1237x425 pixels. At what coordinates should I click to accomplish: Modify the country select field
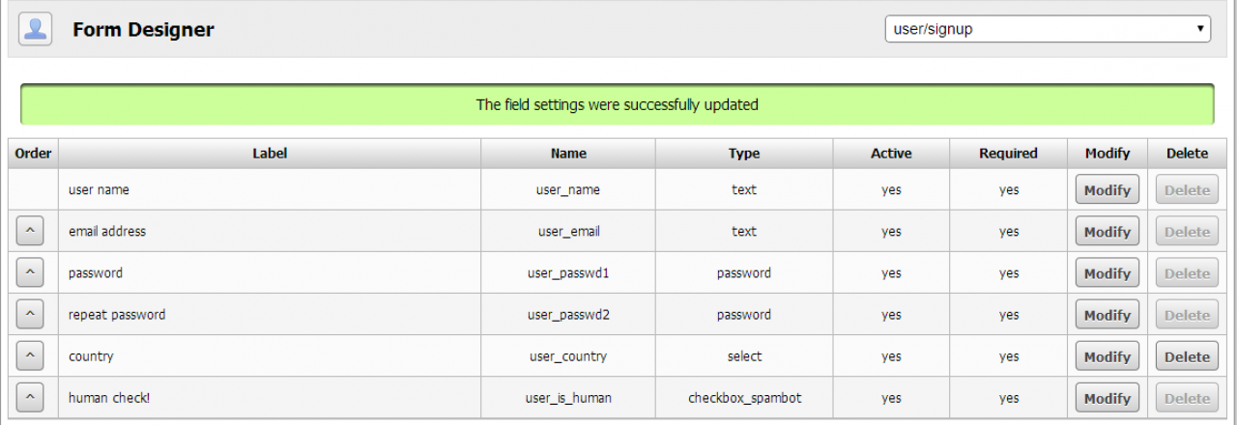coord(1107,356)
